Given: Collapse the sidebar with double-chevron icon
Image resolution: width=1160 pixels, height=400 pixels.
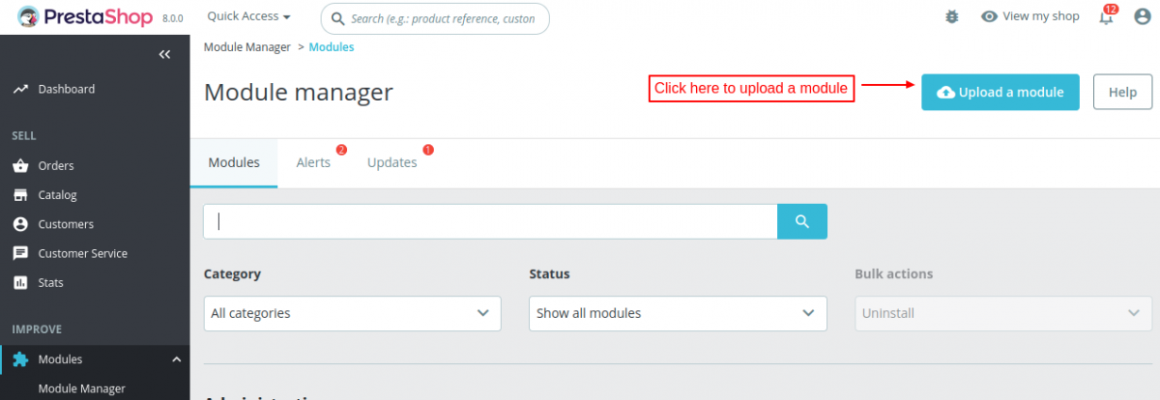Looking at the screenshot, I should coord(164,55).
